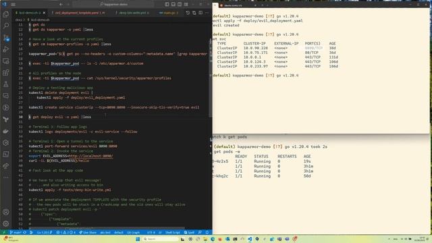Open Accounts icon in activity bar
This screenshot has width=432, height=243.
pos(6,212)
